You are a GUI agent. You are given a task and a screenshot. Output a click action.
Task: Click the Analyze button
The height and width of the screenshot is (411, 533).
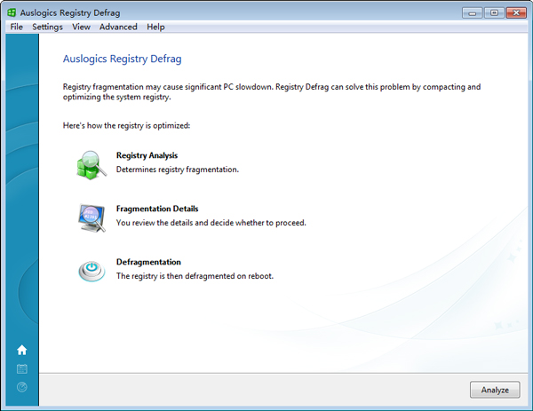pyautogui.click(x=495, y=390)
